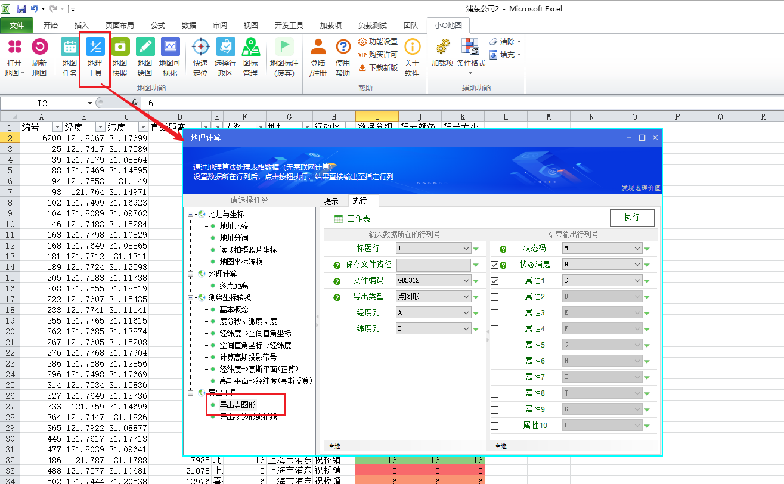Image resolution: width=784 pixels, height=484 pixels.
Task: Enable the 属性2 checkbox
Action: point(494,297)
